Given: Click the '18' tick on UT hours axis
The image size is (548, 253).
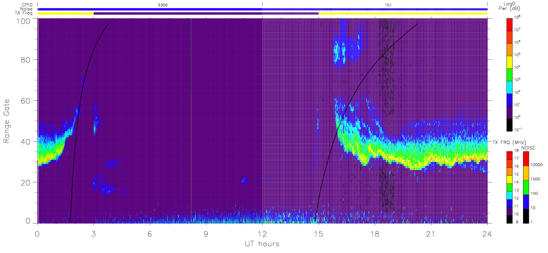Looking at the screenshot, I should [375, 234].
